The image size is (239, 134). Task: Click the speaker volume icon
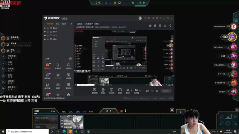click(x=137, y=91)
